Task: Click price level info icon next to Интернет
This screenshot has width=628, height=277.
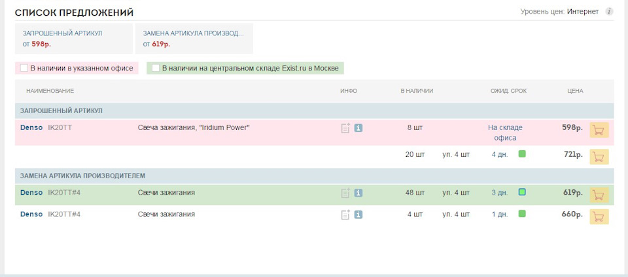Action: tap(609, 11)
